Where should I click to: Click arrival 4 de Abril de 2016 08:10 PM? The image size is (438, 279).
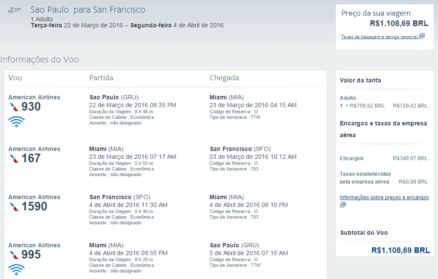(249, 205)
